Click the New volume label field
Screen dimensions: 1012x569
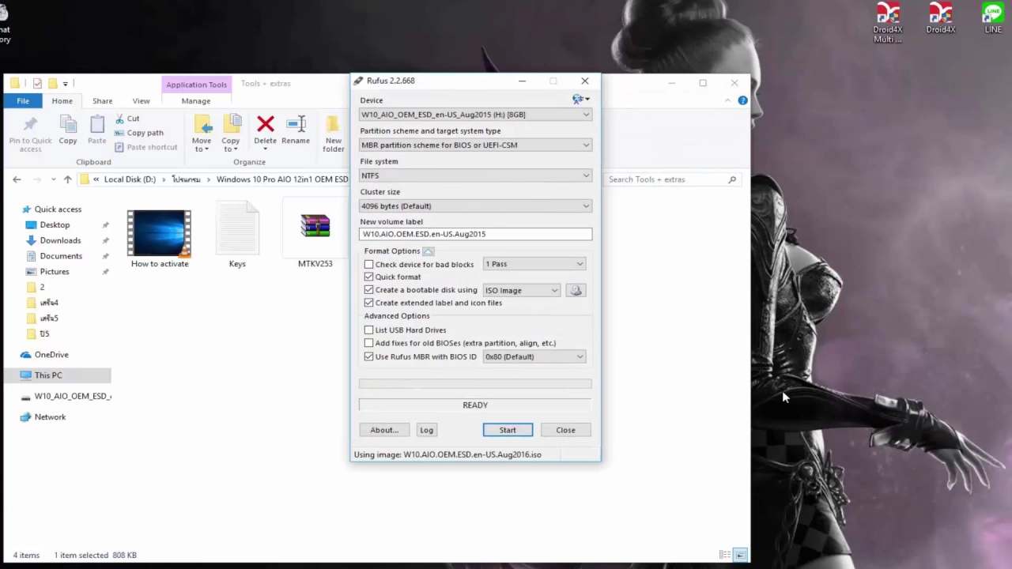[x=475, y=234]
